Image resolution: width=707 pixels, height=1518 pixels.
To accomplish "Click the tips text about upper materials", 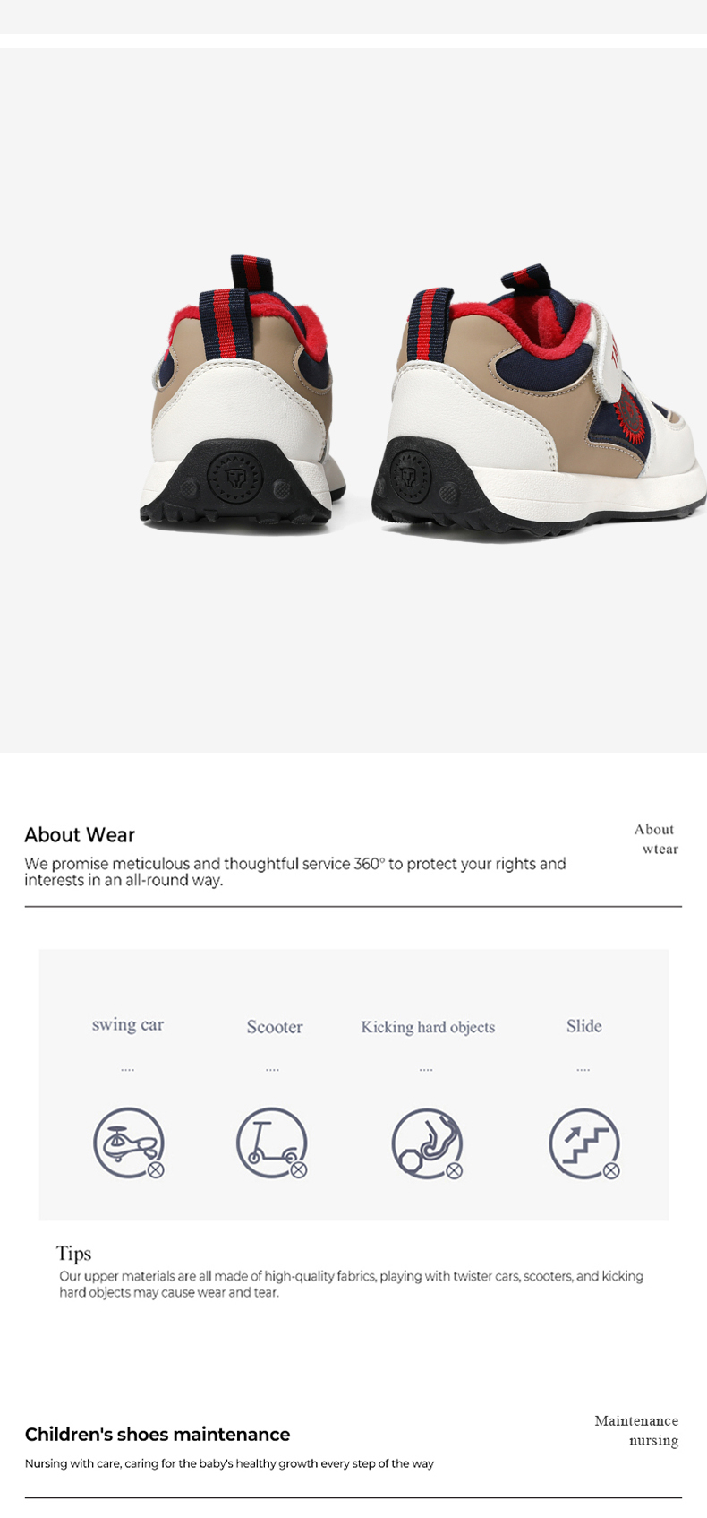I will coord(351,1284).
